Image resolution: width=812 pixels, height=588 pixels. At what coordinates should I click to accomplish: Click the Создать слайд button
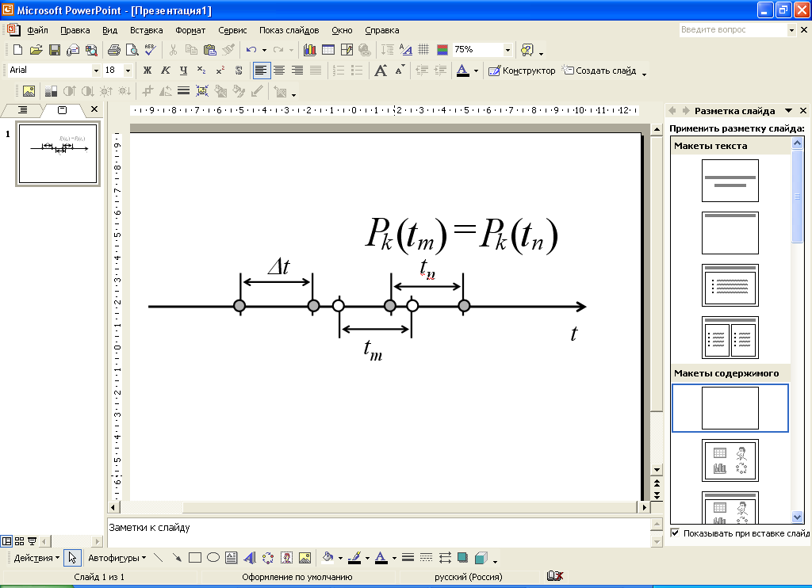click(599, 71)
